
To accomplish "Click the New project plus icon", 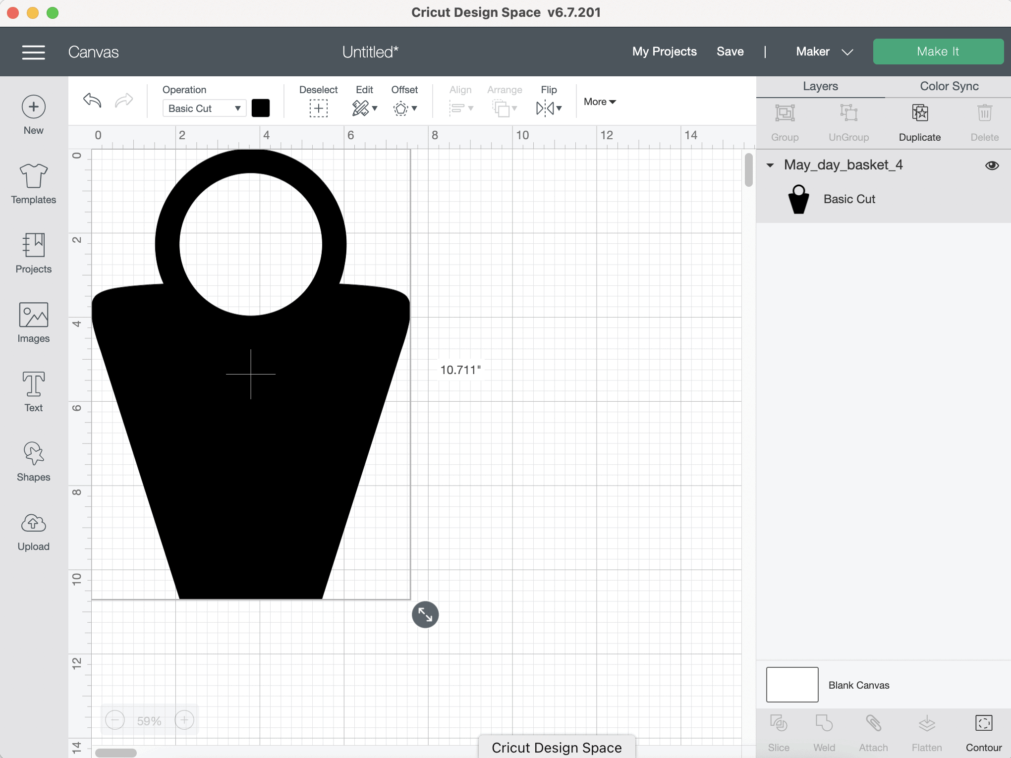I will pos(33,107).
